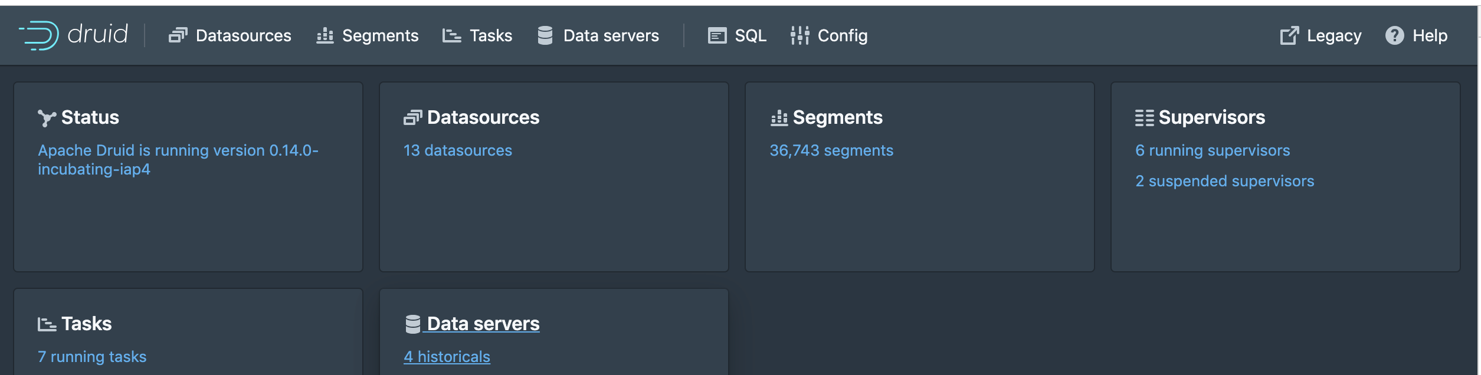Open the Data servers view
The width and height of the screenshot is (1481, 375).
click(x=598, y=35)
